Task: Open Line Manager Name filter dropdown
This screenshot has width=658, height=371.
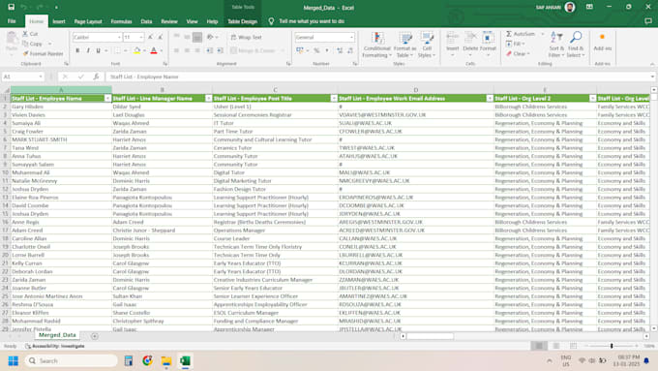Action: 208,98
